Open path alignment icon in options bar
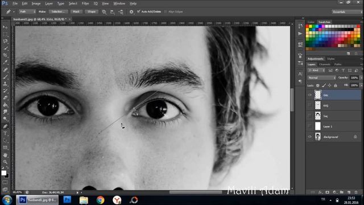The height and width of the screenshot is (205, 364). [113, 11]
